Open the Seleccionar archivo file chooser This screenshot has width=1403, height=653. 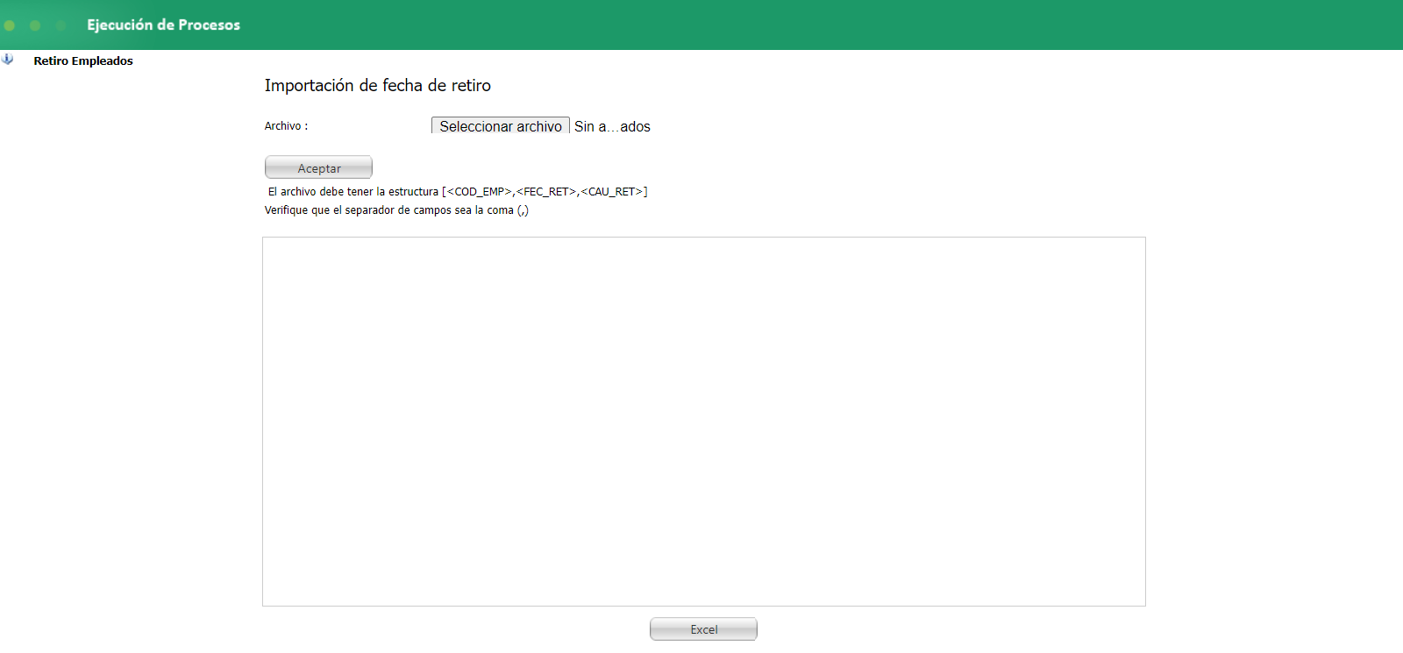click(501, 126)
